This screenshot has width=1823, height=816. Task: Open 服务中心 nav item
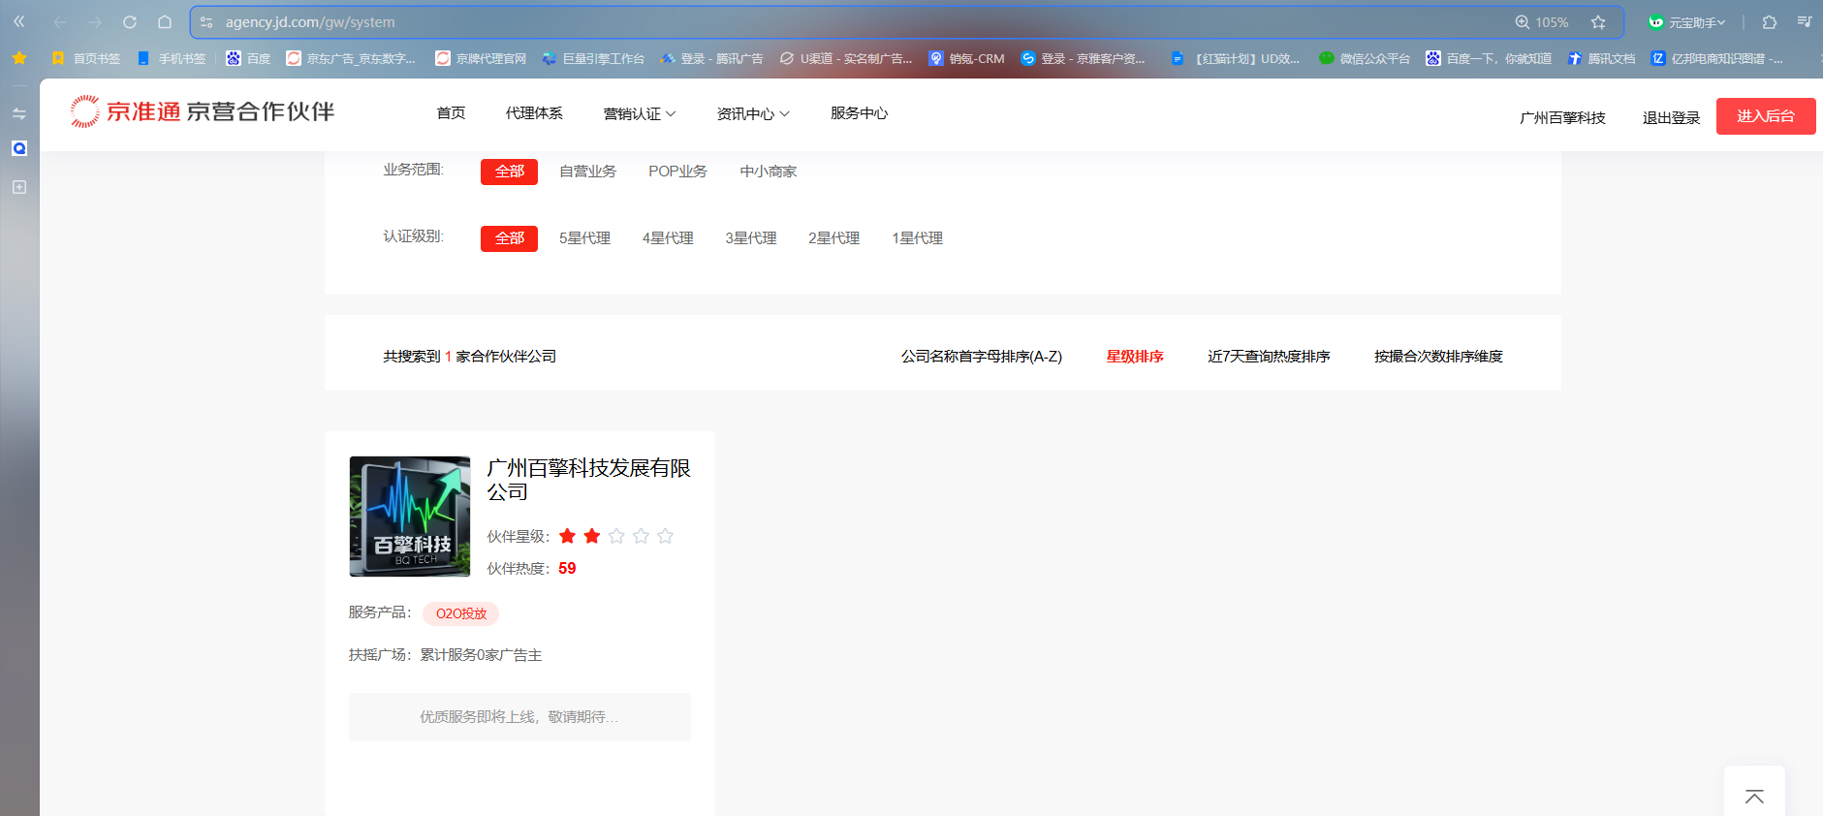pyautogui.click(x=859, y=113)
